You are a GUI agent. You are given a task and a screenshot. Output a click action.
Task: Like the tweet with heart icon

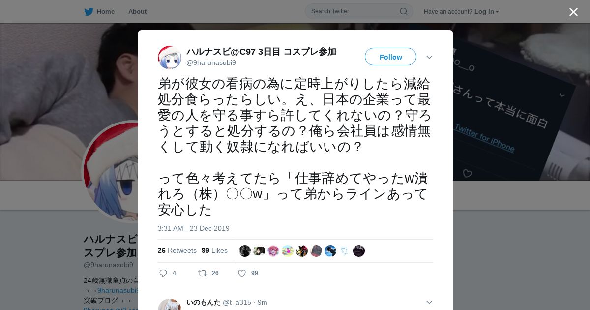tap(242, 273)
